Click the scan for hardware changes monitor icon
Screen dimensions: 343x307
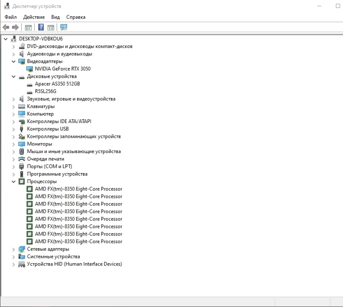pyautogui.click(x=64, y=27)
